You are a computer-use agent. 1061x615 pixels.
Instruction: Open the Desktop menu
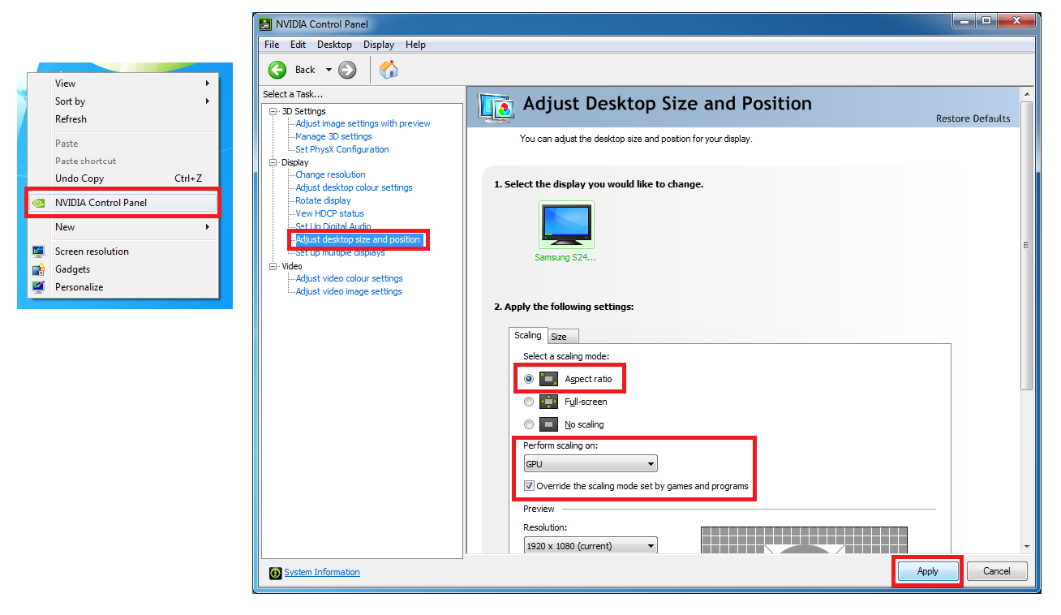pyautogui.click(x=334, y=45)
